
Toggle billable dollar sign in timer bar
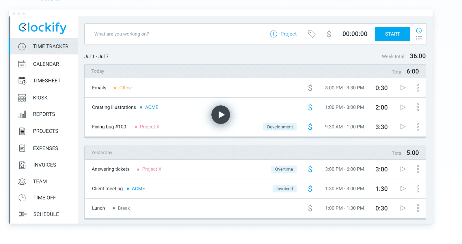point(329,34)
